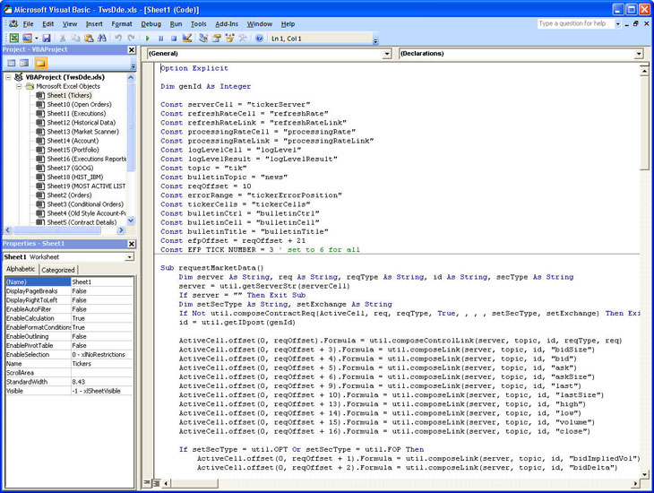Screen dimensions: 654x493
Task: Collapse the Microsoft Excel Objects folder
Action: tap(19, 86)
